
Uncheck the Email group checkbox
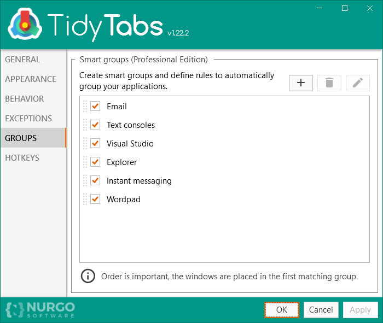95,106
